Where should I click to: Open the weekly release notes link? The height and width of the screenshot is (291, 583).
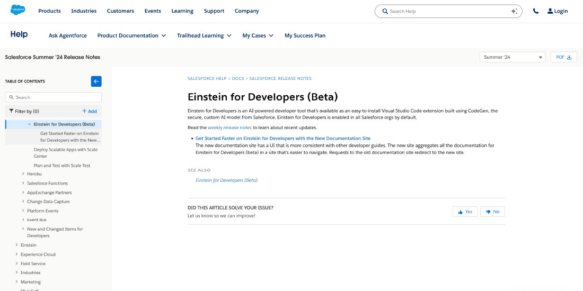[229, 128]
